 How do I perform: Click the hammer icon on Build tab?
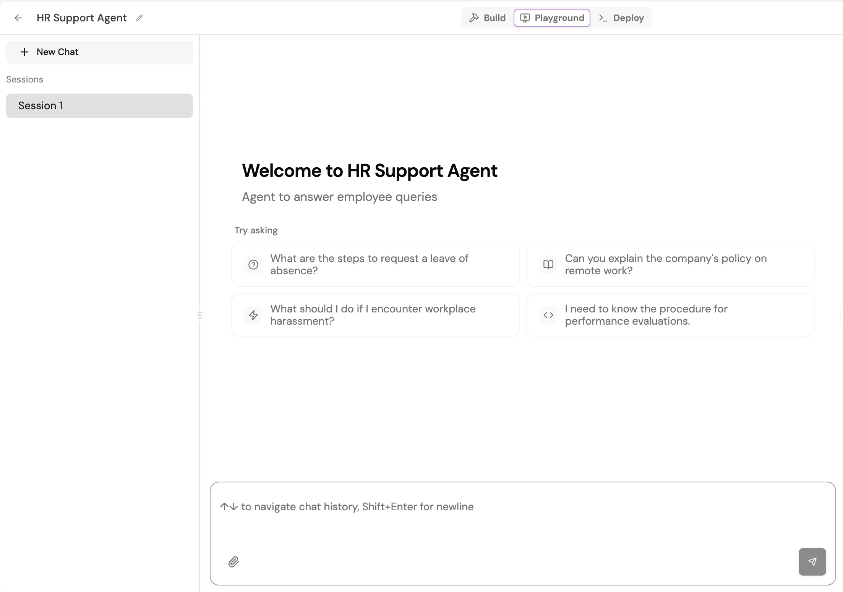click(474, 18)
